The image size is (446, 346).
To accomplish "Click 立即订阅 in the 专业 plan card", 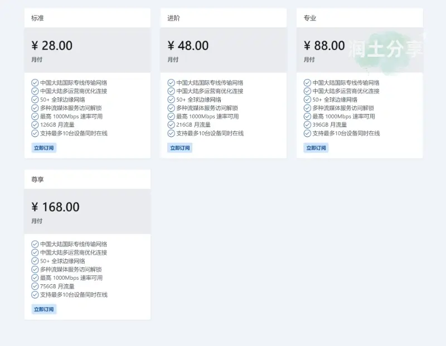I will click(316, 148).
